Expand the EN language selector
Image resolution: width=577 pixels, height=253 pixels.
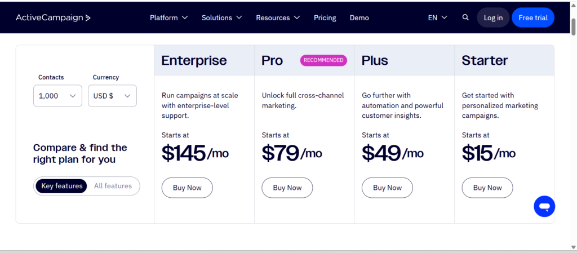[437, 17]
